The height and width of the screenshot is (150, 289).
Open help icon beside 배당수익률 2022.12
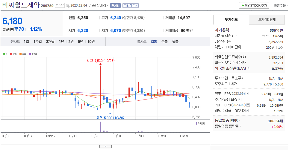pos(247,111)
